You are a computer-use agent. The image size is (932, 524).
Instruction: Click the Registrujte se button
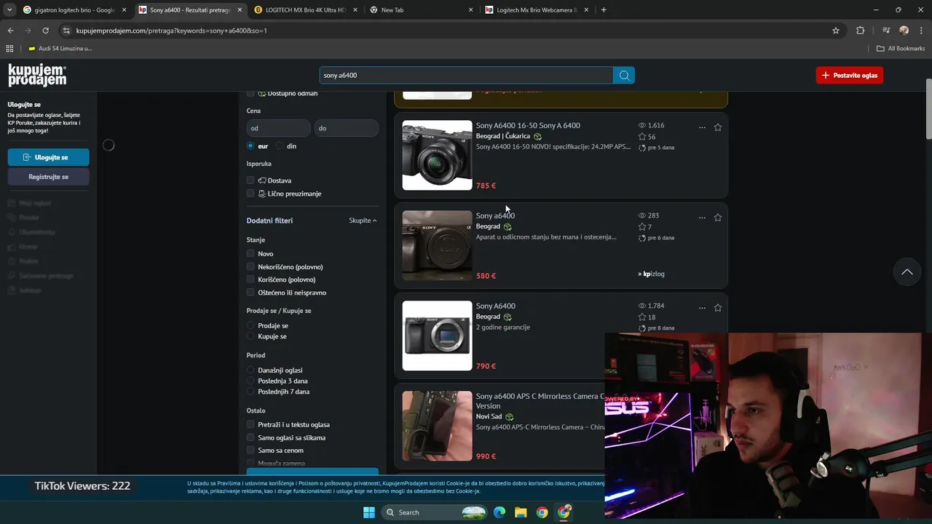point(49,177)
